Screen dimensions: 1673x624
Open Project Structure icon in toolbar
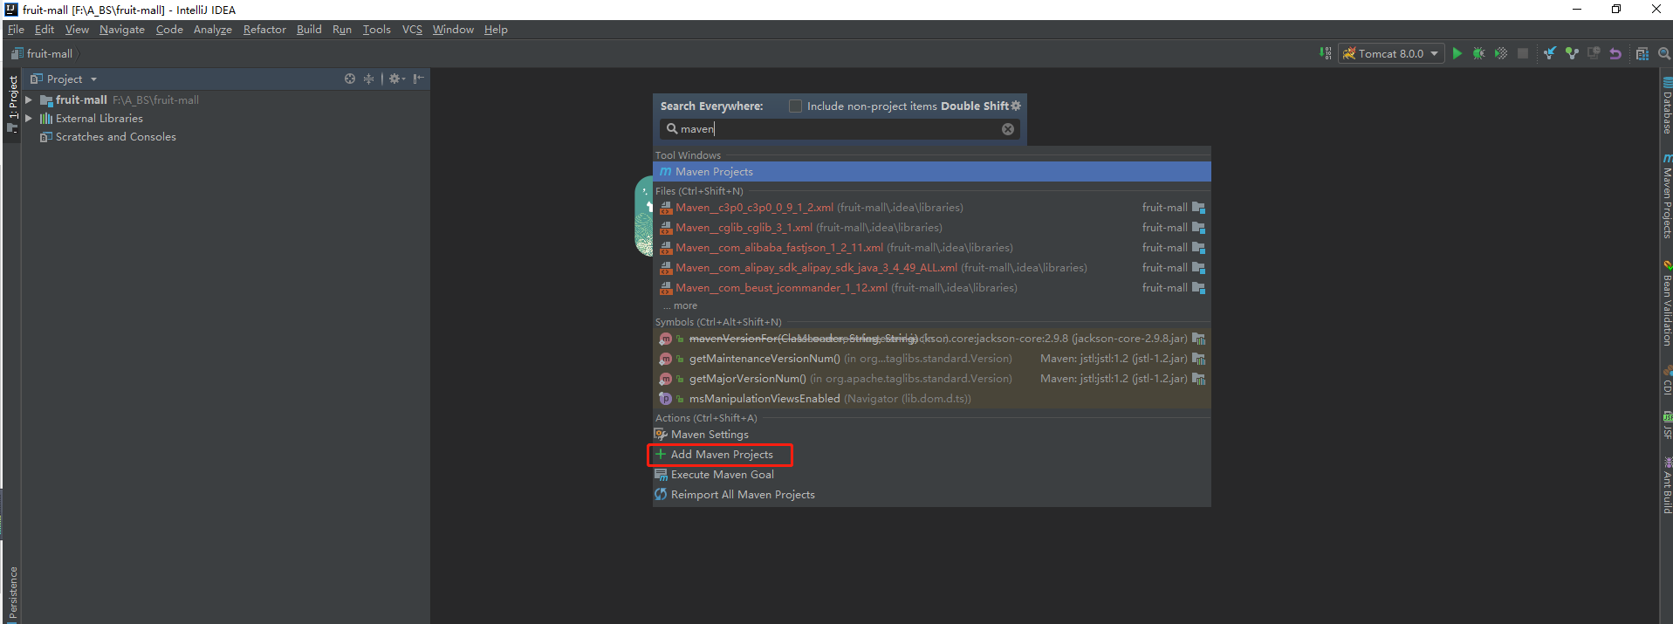[x=1642, y=53]
